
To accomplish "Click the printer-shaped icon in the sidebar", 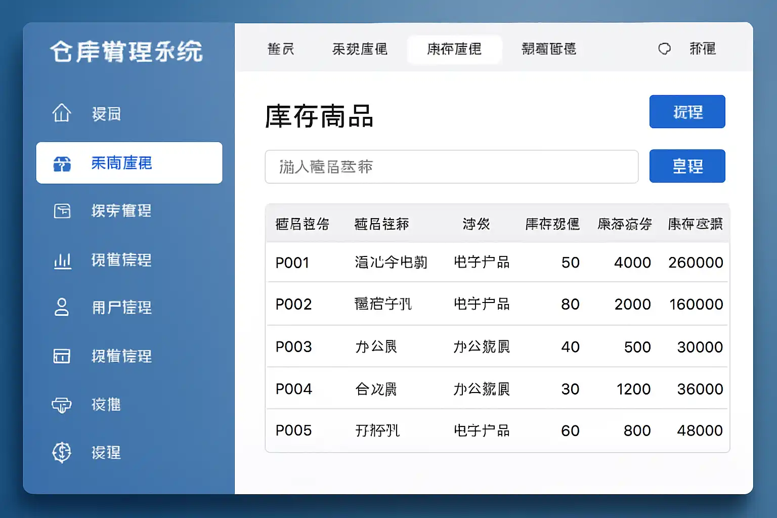I will [x=62, y=405].
